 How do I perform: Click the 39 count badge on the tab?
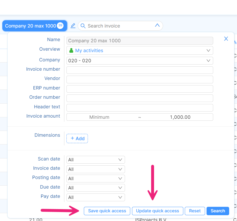coord(60,25)
